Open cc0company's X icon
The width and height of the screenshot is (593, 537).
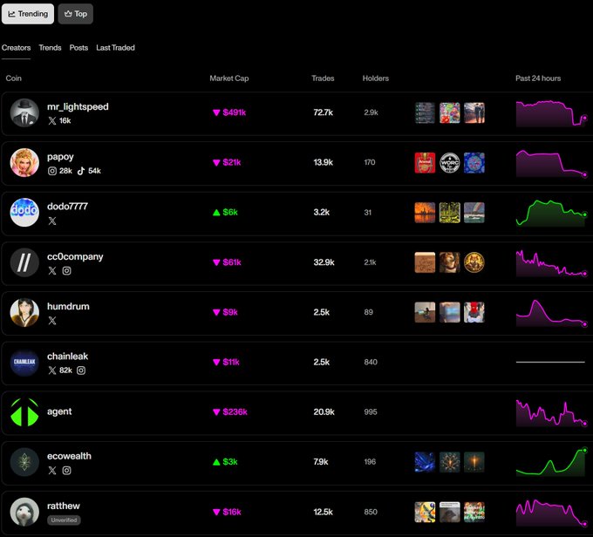pos(52,271)
